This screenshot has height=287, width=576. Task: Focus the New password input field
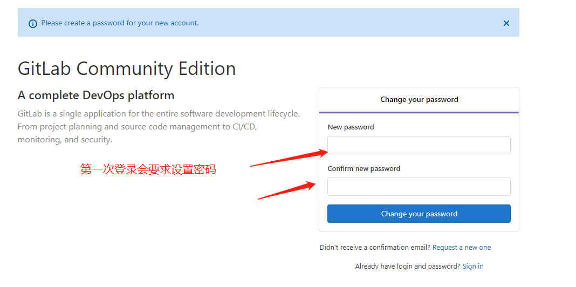(x=419, y=145)
